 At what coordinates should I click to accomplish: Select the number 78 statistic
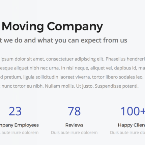click(x=74, y=111)
